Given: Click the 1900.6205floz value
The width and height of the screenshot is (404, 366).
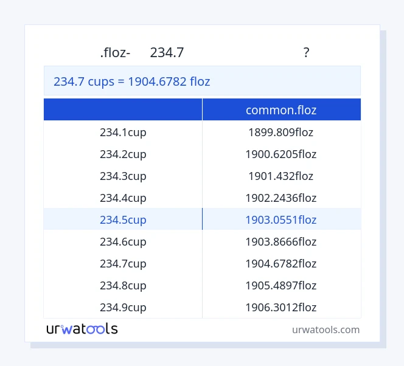Looking at the screenshot, I should (x=281, y=154).
